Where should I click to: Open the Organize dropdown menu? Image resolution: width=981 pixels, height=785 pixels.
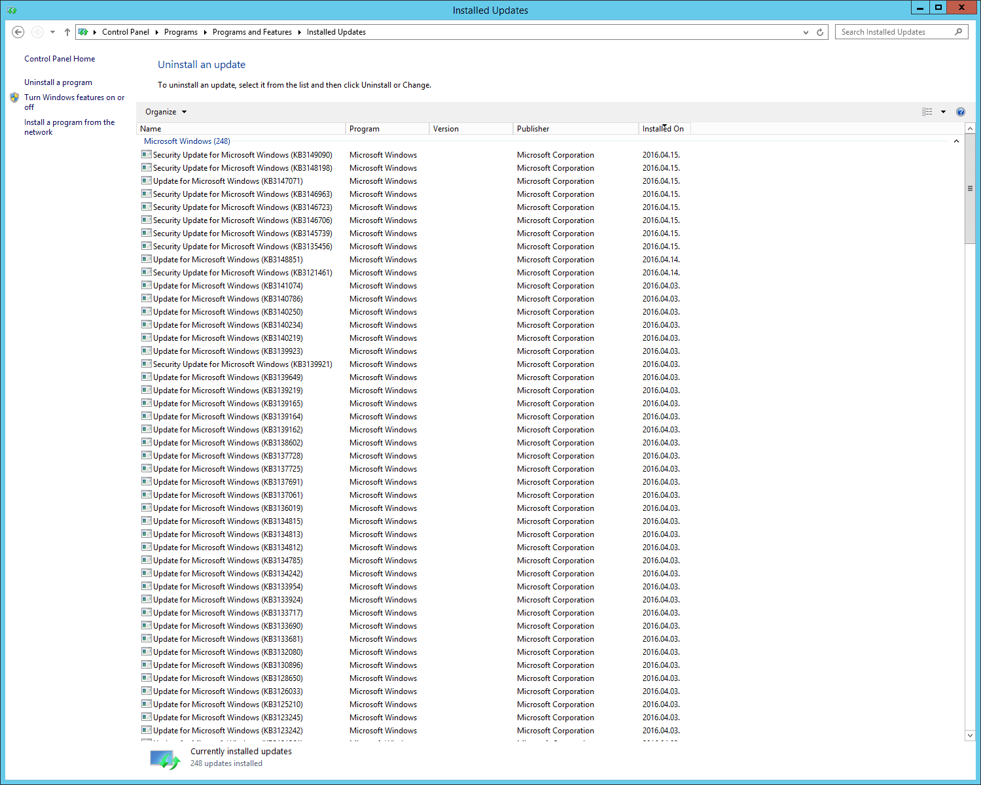pyautogui.click(x=166, y=112)
